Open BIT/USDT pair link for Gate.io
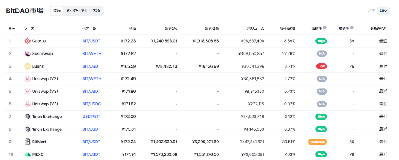 (x=91, y=41)
